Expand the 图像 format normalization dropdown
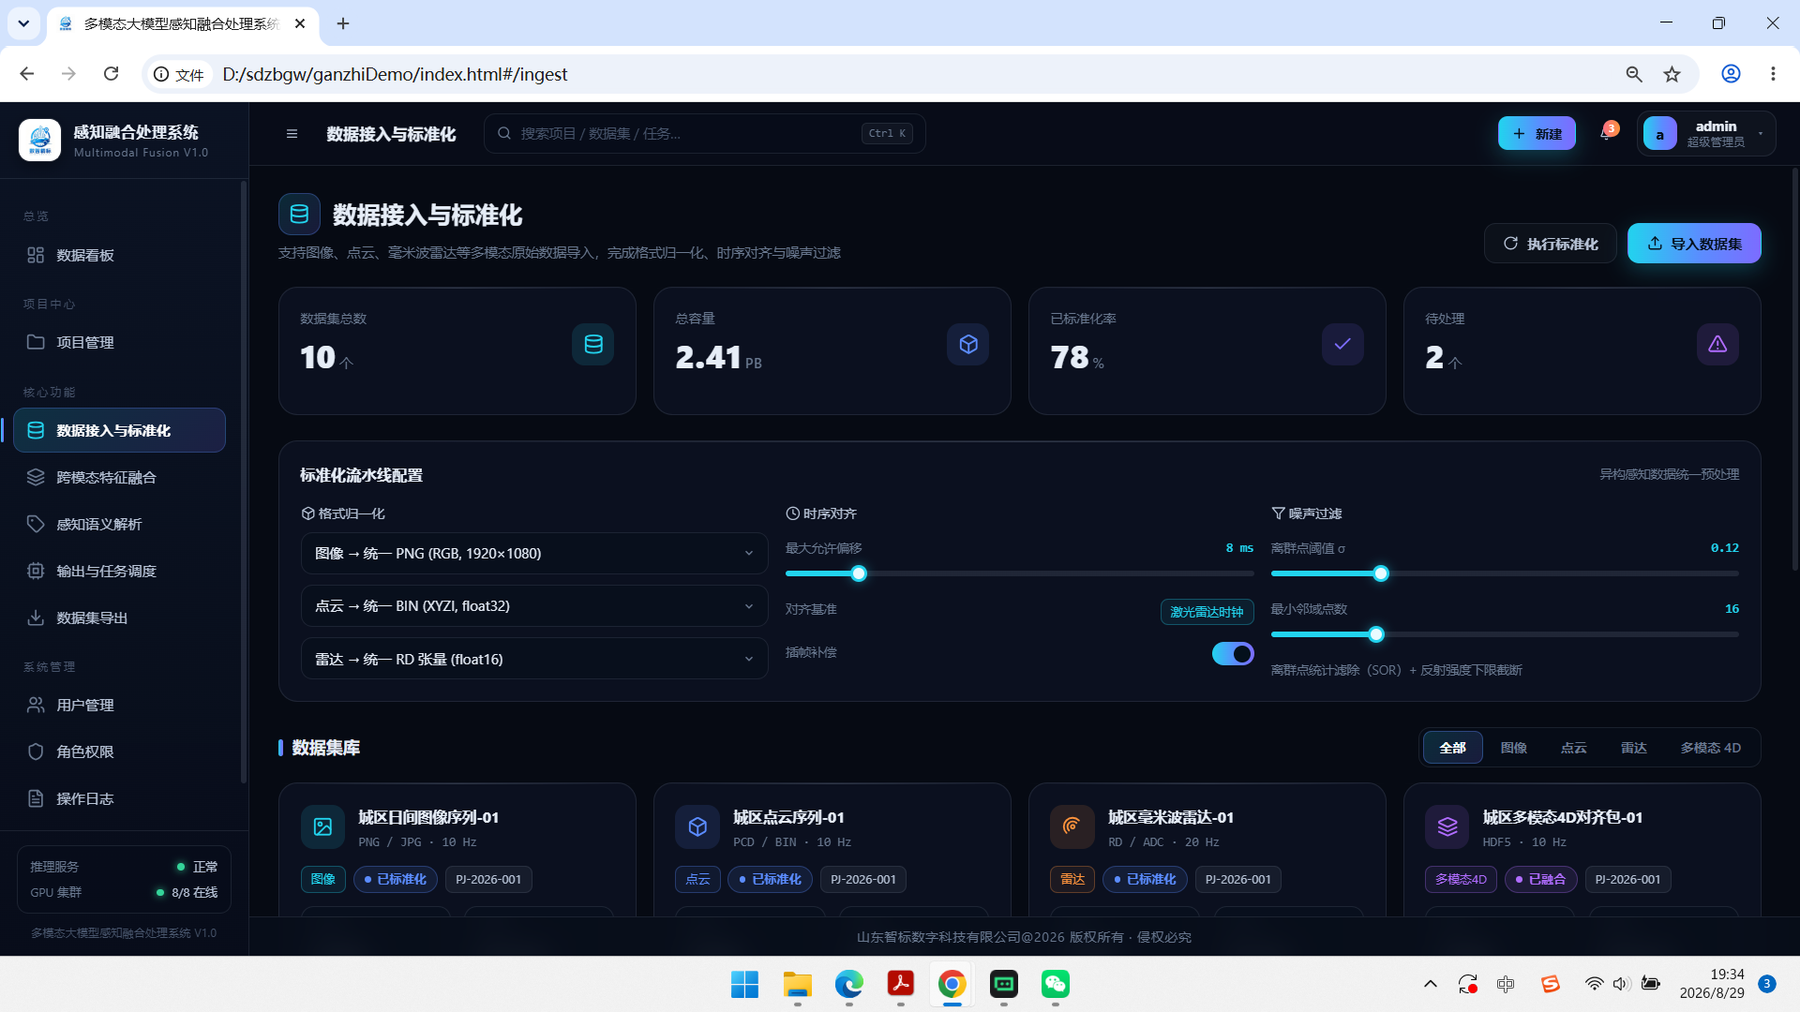Viewport: 1800px width, 1012px height. [x=533, y=554]
